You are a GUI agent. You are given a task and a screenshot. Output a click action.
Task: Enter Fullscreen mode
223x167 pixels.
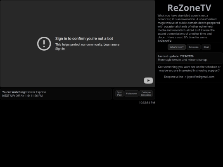tap(131, 94)
